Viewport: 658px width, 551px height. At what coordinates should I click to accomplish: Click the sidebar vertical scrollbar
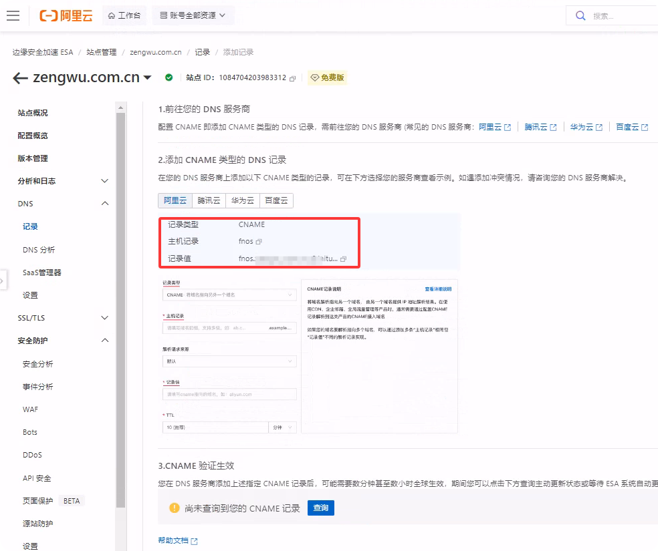[120, 301]
